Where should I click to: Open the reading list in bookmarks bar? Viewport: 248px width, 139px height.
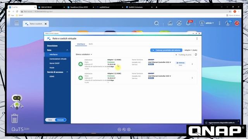[233, 15]
